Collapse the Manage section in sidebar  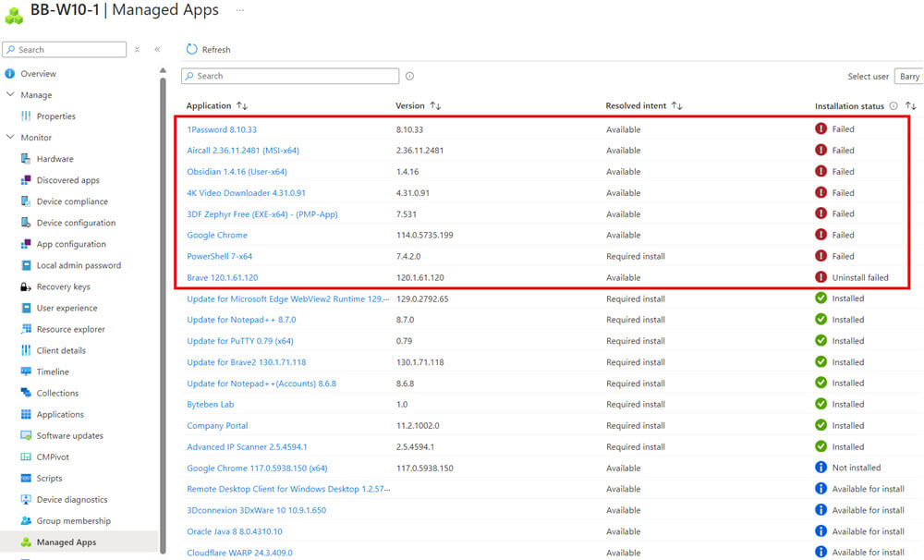[10, 94]
